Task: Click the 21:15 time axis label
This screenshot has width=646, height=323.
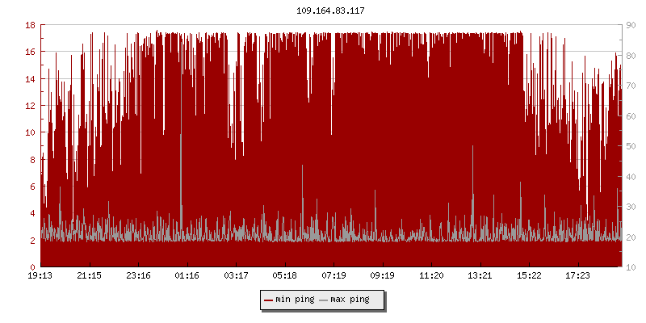Action: (89, 276)
